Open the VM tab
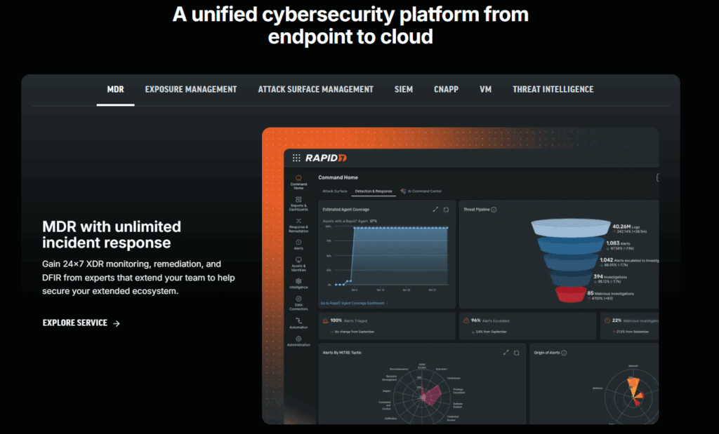The image size is (719, 434). pos(486,89)
